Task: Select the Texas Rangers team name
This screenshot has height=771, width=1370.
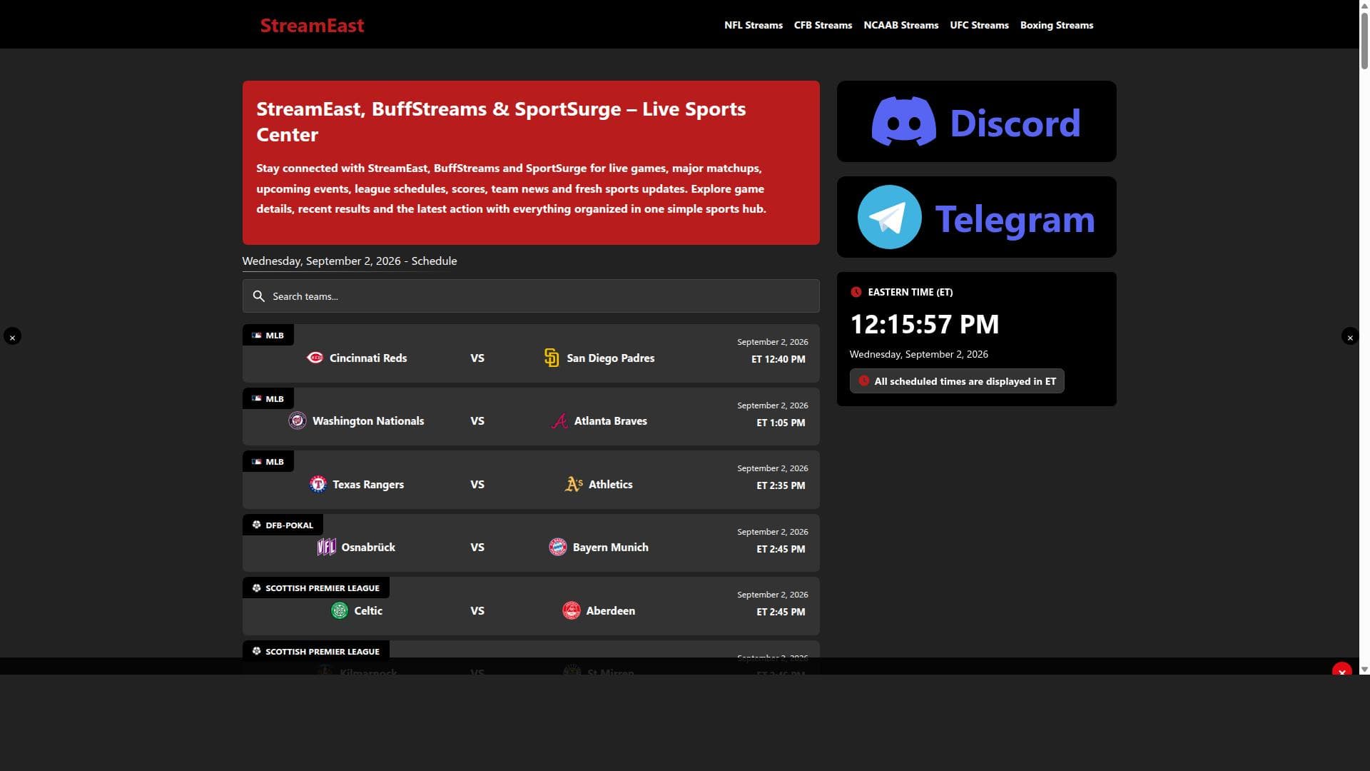Action: (368, 484)
